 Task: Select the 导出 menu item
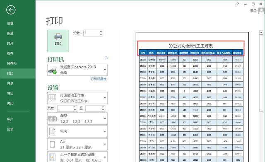10,93
